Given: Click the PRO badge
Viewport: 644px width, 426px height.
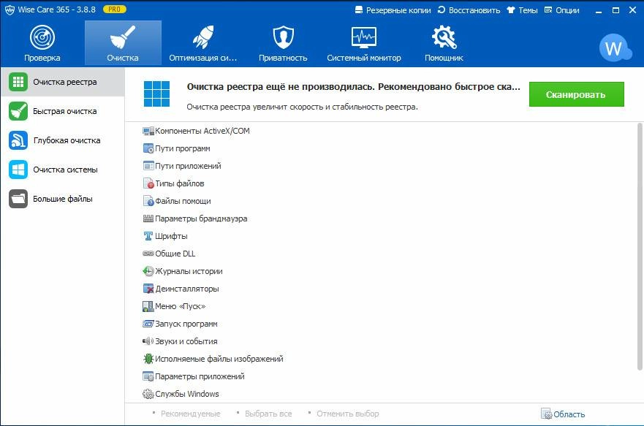Looking at the screenshot, I should click(115, 9).
